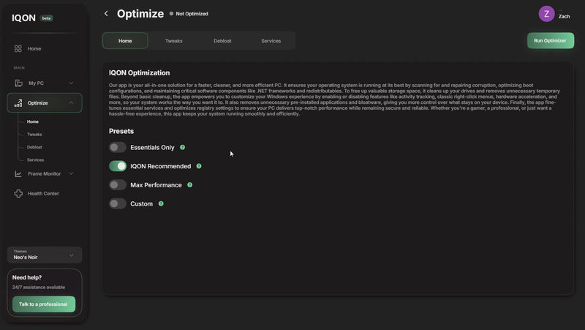Click Talk to a professional button
585x330 pixels.
[43, 304]
